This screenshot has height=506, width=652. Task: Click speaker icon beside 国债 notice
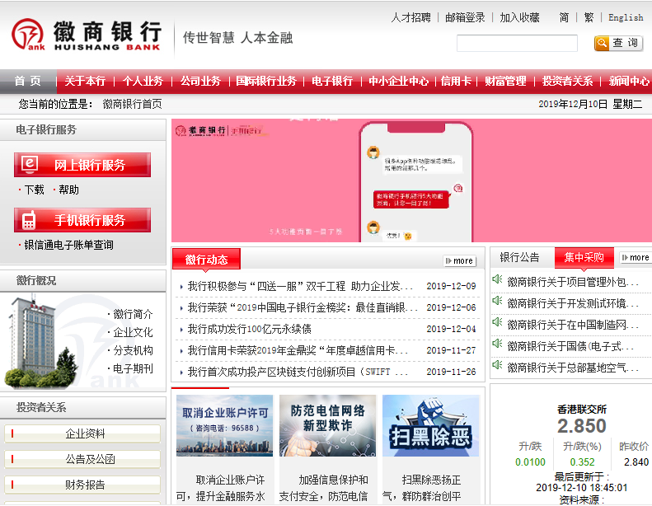(x=497, y=344)
